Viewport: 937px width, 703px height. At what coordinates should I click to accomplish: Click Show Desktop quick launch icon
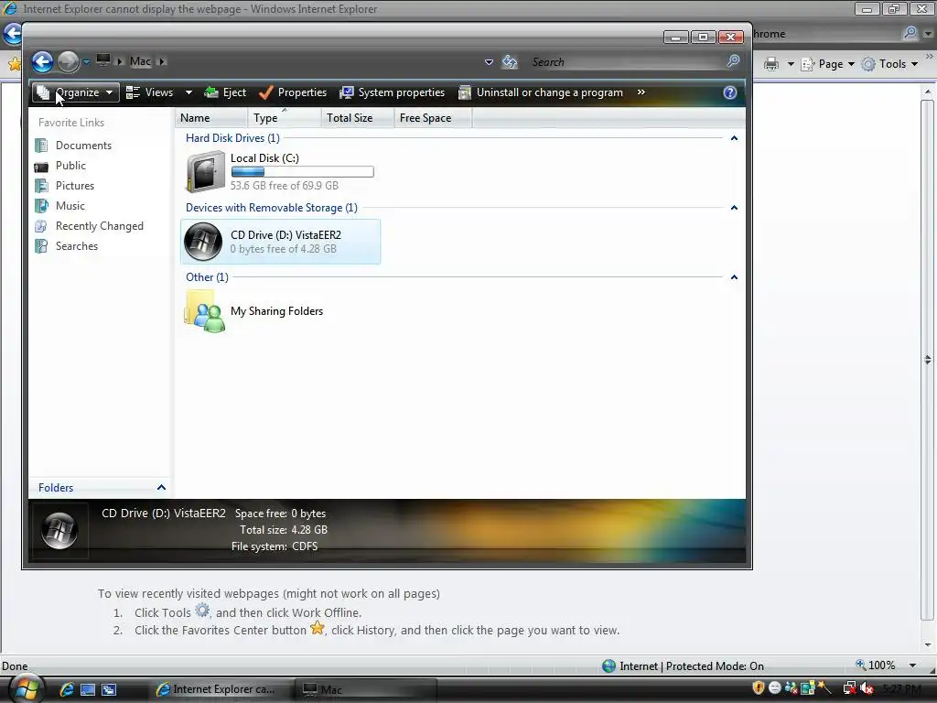[x=88, y=689]
